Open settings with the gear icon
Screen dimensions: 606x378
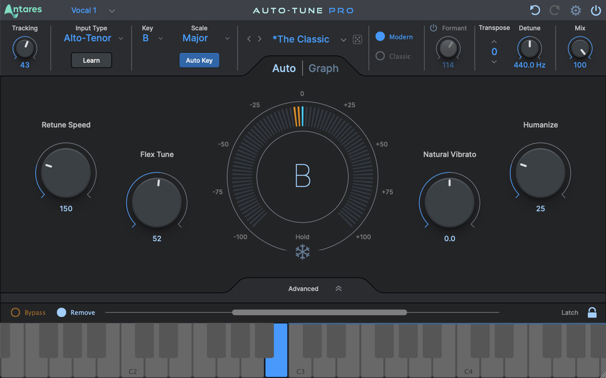[575, 10]
